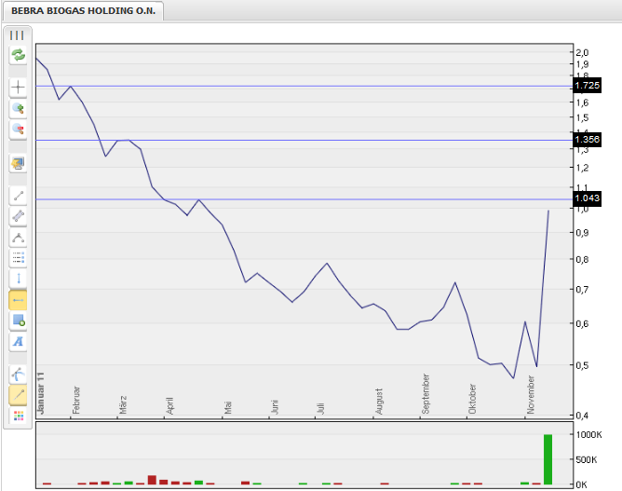Select the trend line drawing tool
This screenshot has height=491, width=622.
click(x=18, y=196)
